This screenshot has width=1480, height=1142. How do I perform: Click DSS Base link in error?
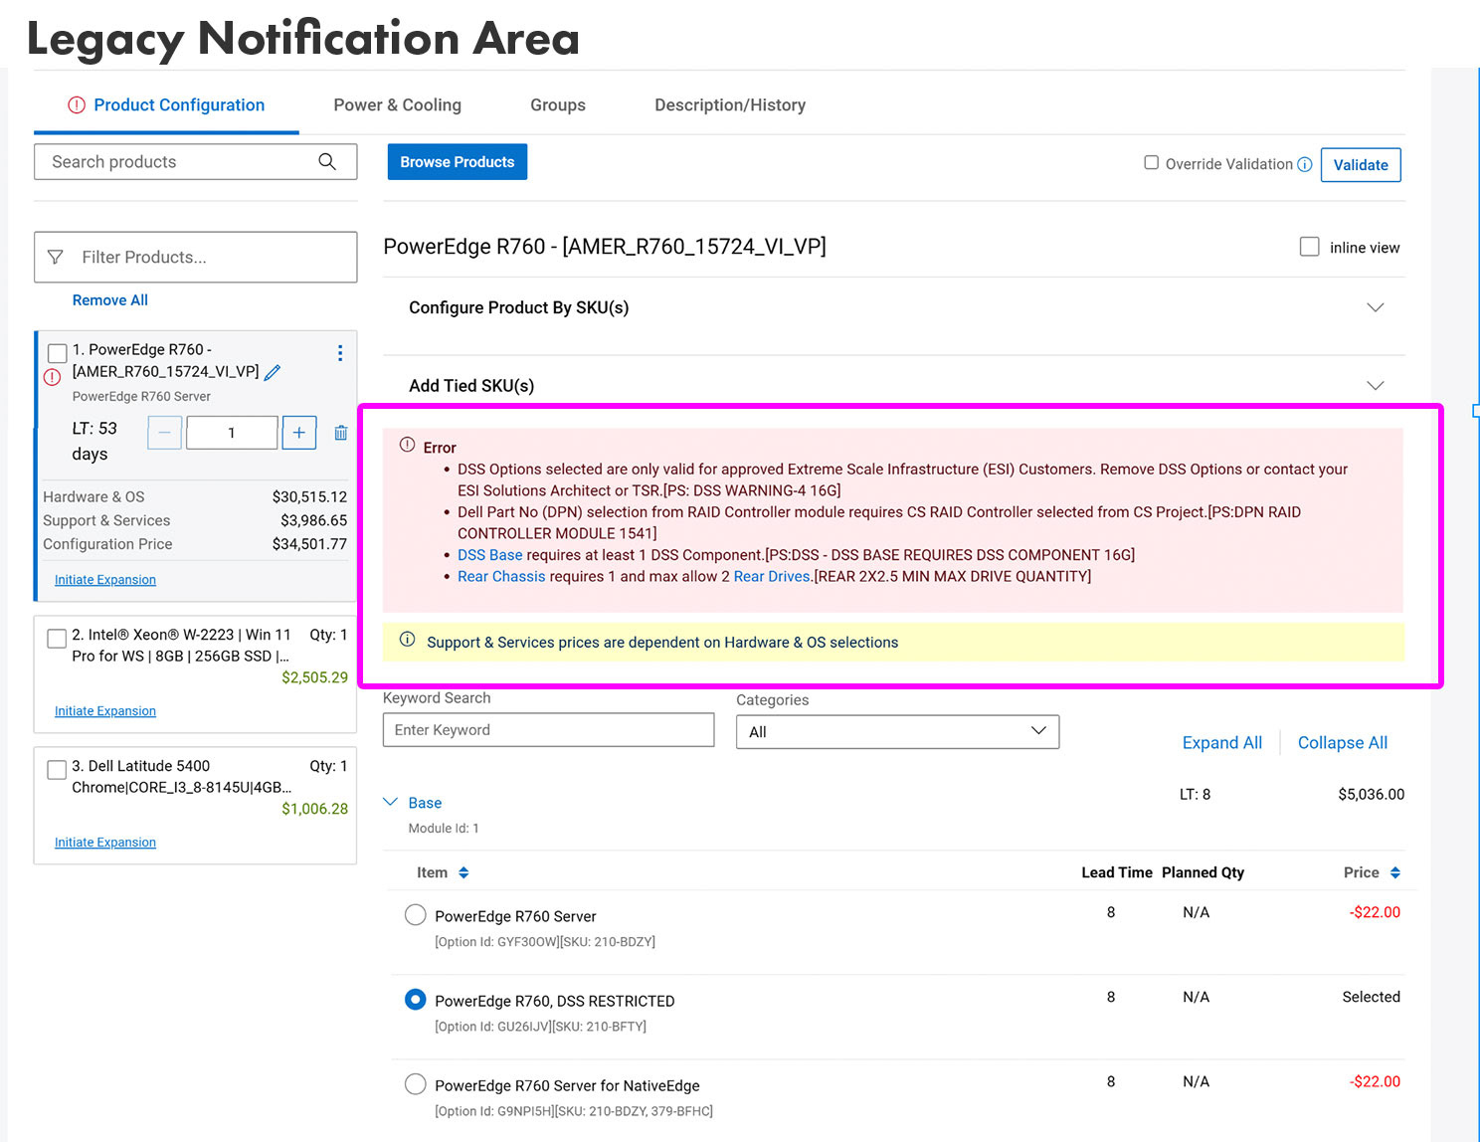490,555
